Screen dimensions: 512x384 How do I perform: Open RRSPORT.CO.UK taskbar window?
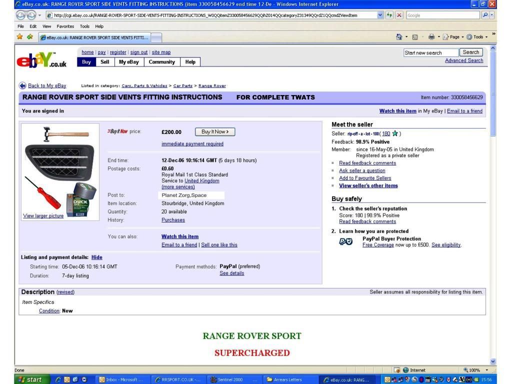178,379
